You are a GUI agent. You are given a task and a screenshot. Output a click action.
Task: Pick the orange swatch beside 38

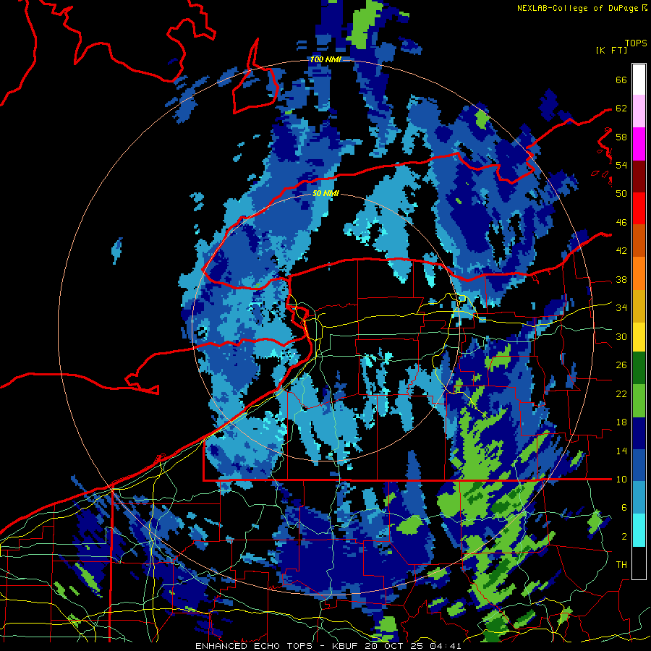coord(639,273)
